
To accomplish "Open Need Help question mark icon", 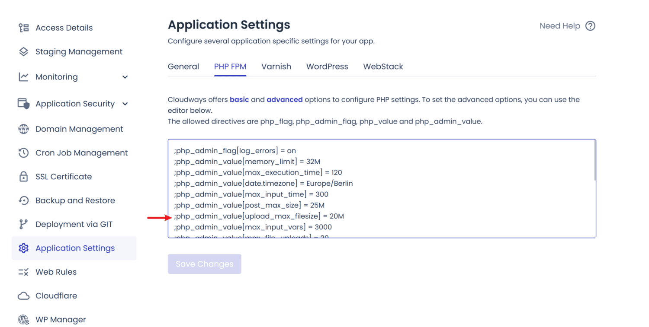I will pyautogui.click(x=591, y=26).
